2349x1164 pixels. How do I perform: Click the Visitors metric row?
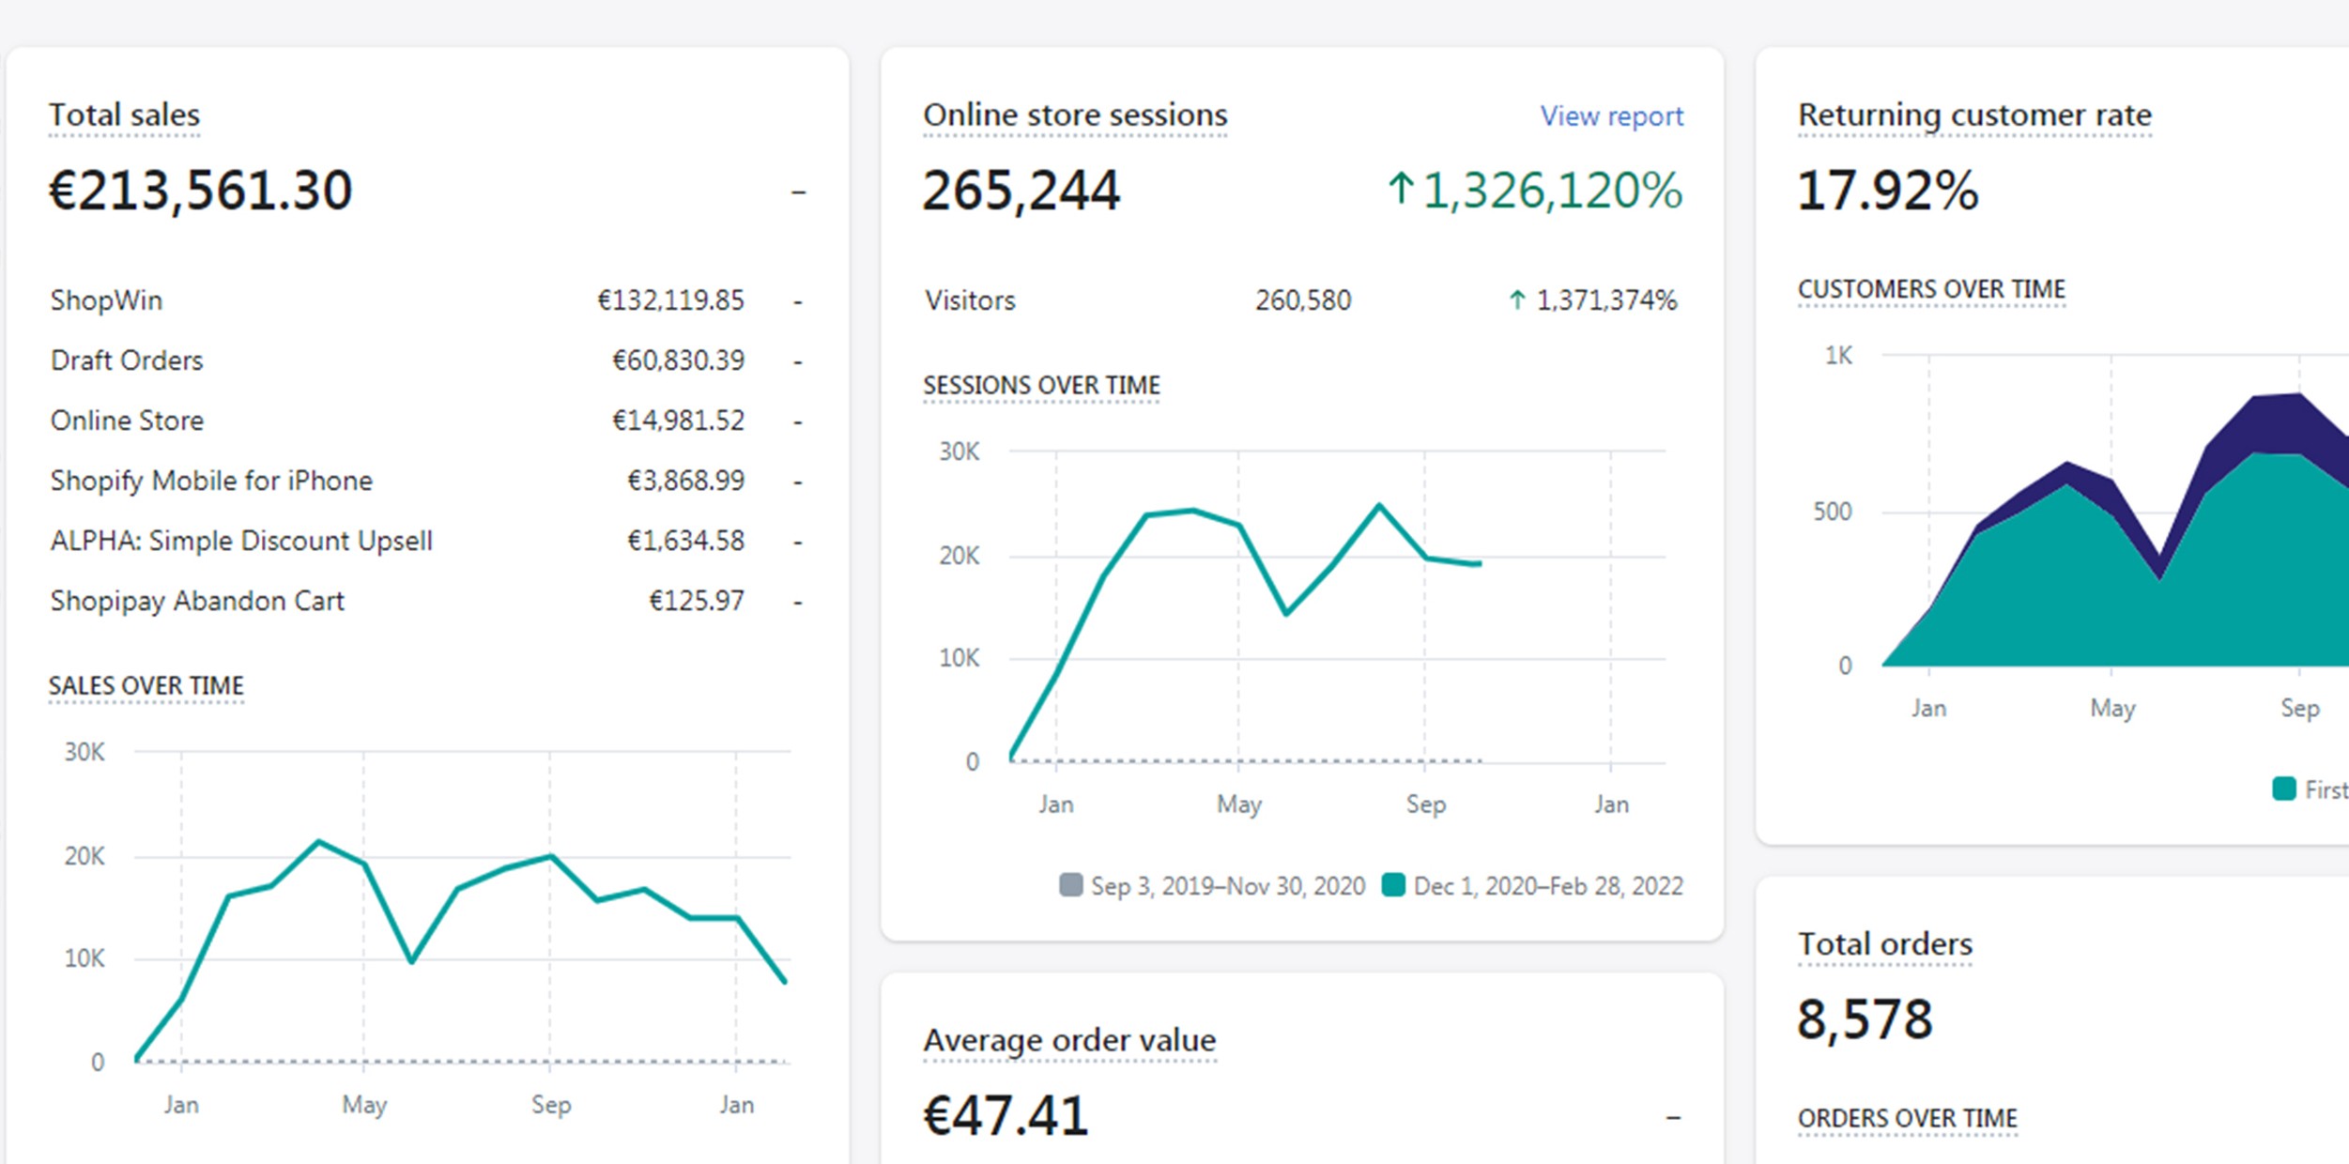pyautogui.click(x=969, y=299)
